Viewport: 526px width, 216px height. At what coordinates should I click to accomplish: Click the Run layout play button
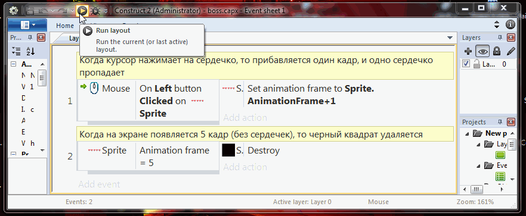(x=82, y=11)
